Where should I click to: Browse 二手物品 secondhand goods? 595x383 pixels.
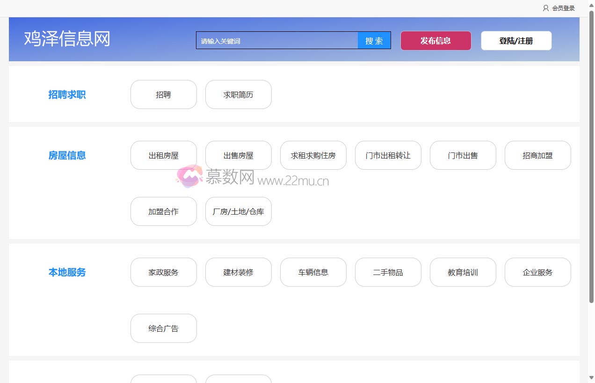click(388, 272)
